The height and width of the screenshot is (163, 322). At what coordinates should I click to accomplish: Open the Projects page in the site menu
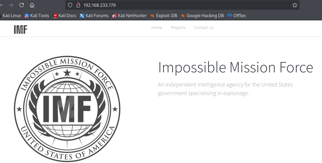178,28
